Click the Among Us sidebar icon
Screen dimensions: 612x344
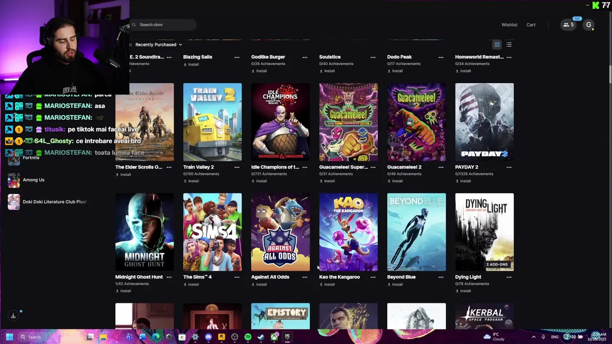pos(14,180)
